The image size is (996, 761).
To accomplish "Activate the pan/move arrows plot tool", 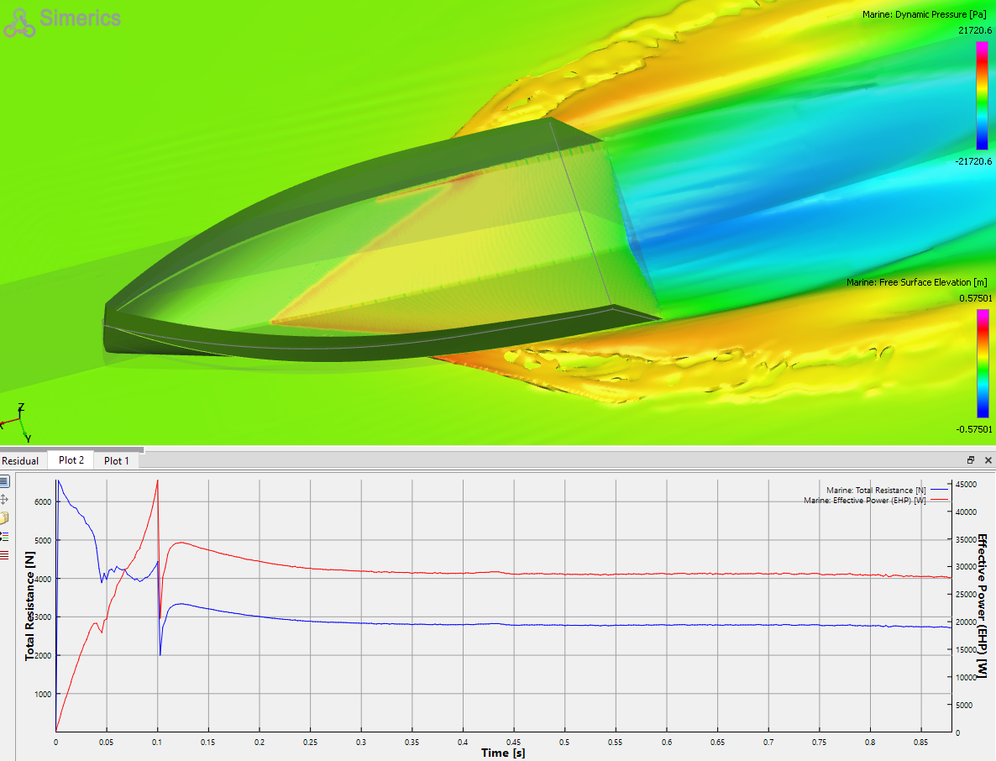I will 4,499.
